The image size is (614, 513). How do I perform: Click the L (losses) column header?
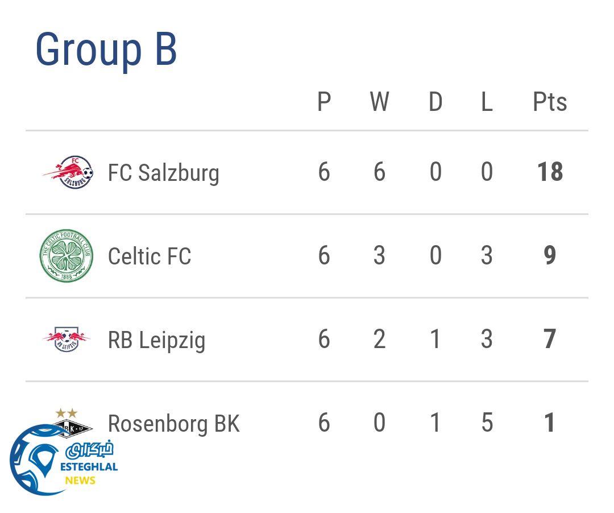pyautogui.click(x=487, y=102)
